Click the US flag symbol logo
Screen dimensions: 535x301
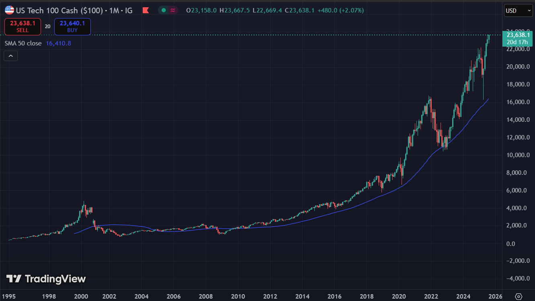click(9, 10)
